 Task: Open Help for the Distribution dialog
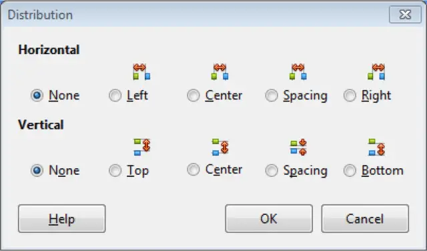pos(62,218)
